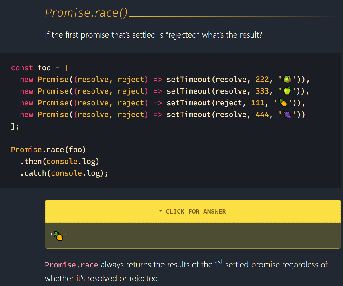The image size is (343, 286).
Task: Click the kiwi emoji in the code
Action: (x=287, y=79)
